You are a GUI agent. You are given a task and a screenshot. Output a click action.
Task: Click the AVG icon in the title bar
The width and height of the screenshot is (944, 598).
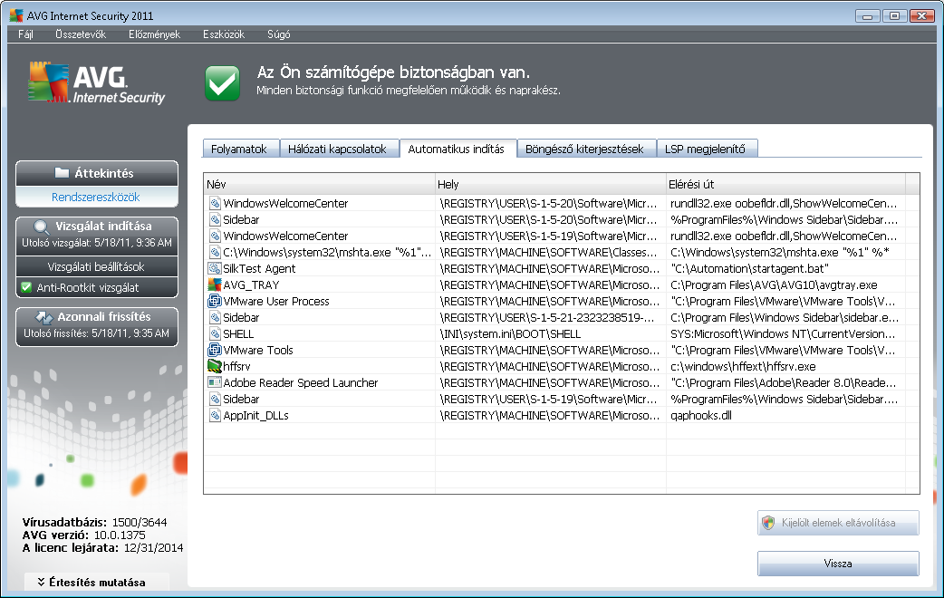pyautogui.click(x=16, y=15)
